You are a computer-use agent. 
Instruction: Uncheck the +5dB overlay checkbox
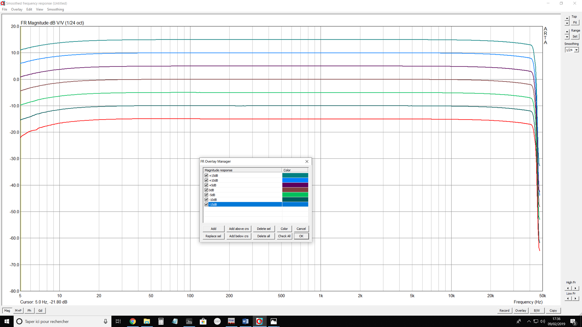tap(206, 185)
